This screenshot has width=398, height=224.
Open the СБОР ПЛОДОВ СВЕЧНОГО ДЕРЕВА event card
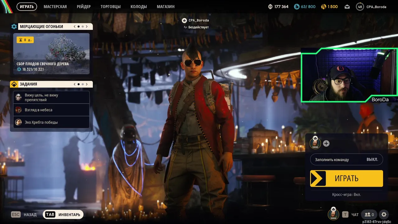(51, 54)
